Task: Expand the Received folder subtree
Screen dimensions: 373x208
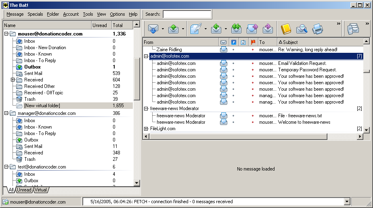Action: [x=13, y=80]
